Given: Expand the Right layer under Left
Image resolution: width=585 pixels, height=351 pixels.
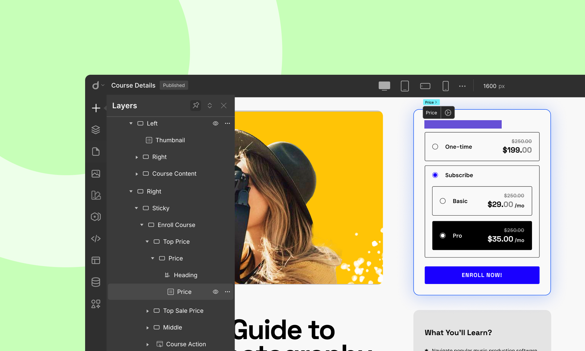Looking at the screenshot, I should tap(137, 157).
